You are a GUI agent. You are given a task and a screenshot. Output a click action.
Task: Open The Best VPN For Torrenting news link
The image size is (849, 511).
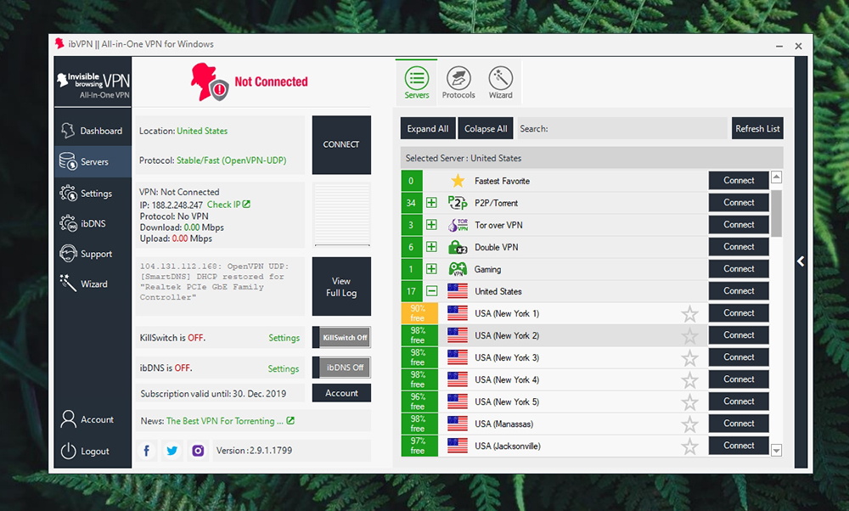click(225, 421)
